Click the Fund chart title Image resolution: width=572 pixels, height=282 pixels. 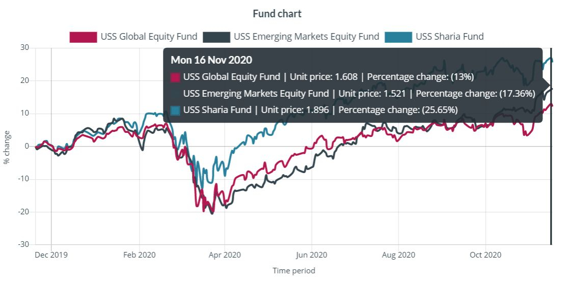(x=277, y=14)
